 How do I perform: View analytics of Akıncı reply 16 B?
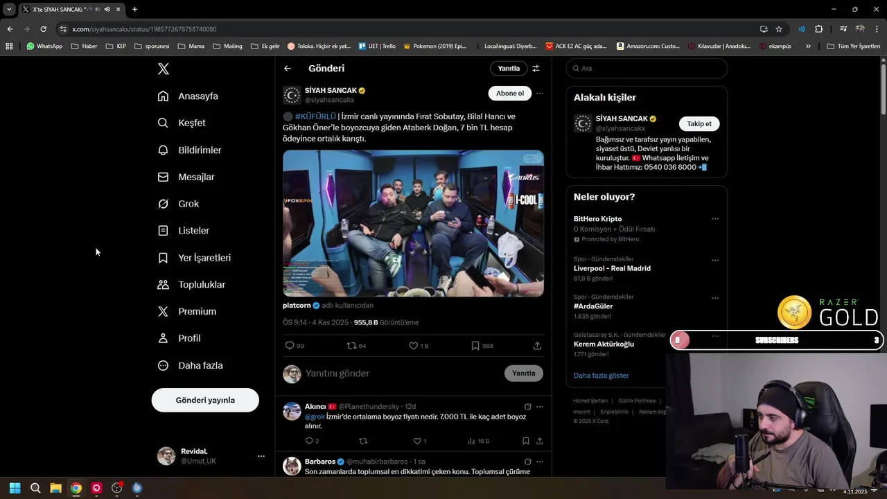478,441
